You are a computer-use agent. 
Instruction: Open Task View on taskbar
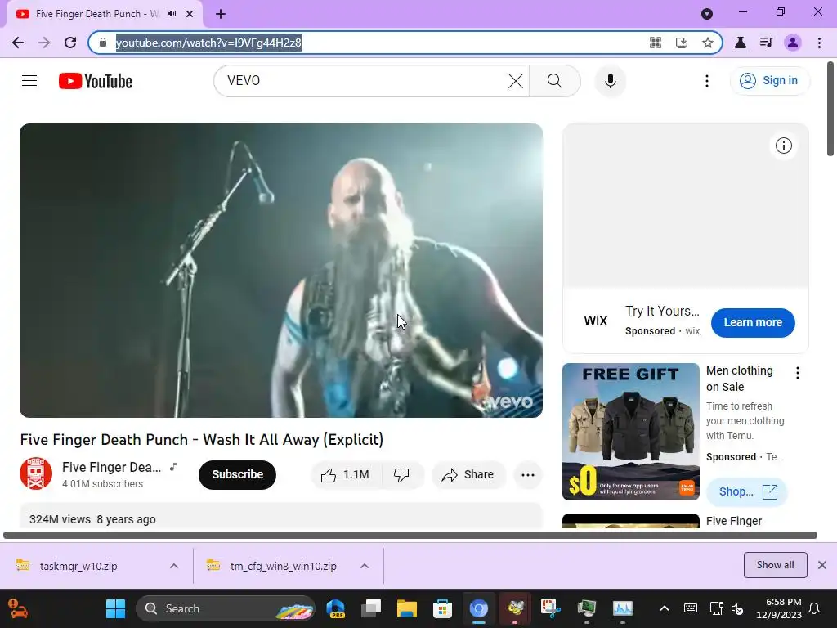371,608
